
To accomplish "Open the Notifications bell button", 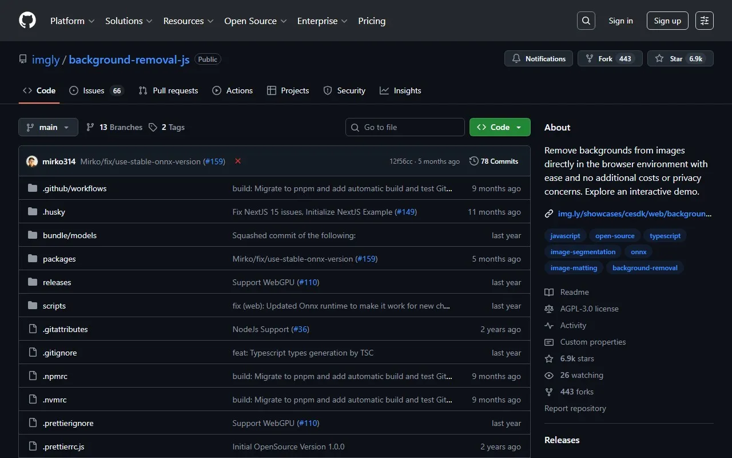I will [x=538, y=58].
